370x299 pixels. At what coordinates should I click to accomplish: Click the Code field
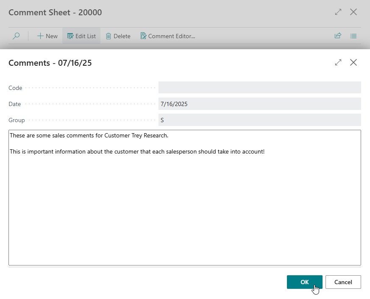(259, 87)
